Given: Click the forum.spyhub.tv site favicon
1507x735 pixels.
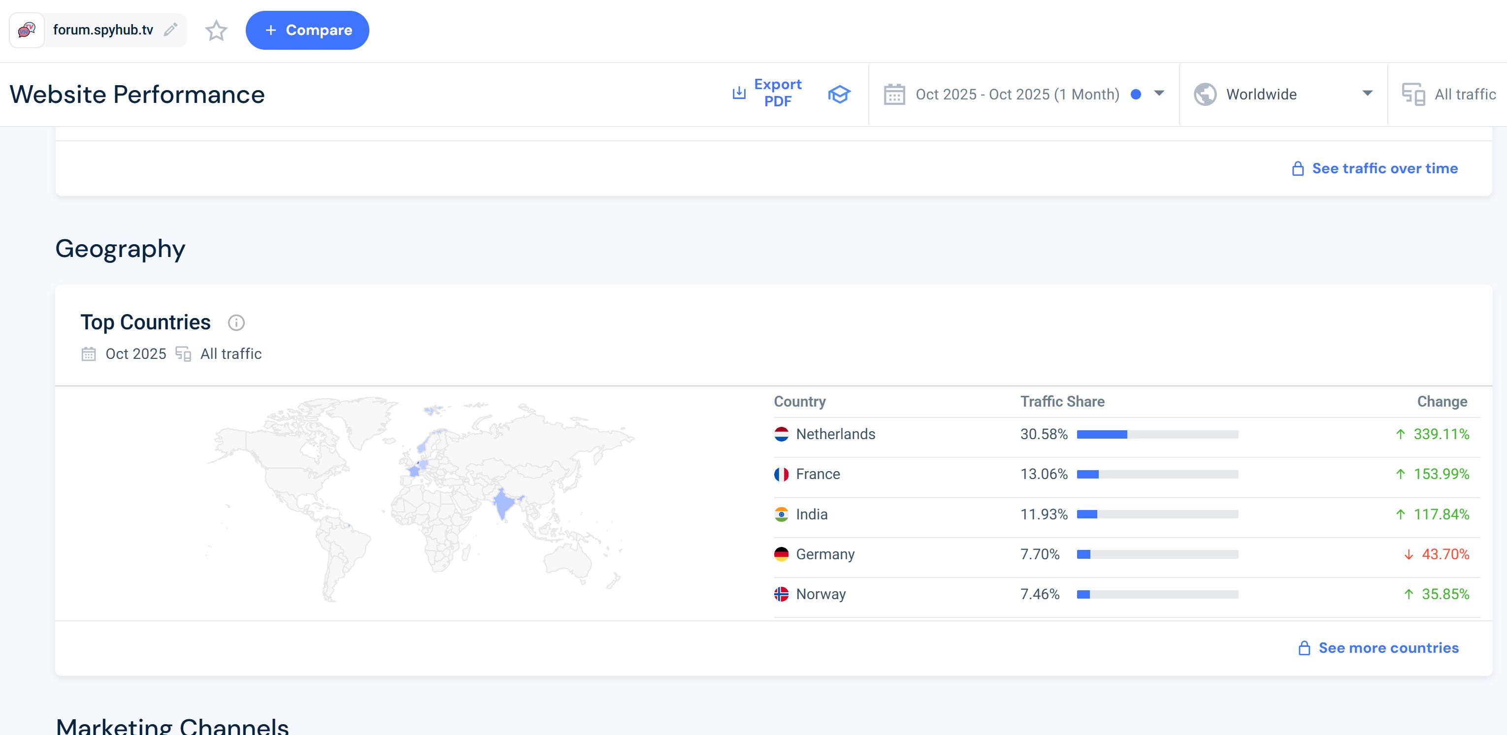Looking at the screenshot, I should point(27,30).
